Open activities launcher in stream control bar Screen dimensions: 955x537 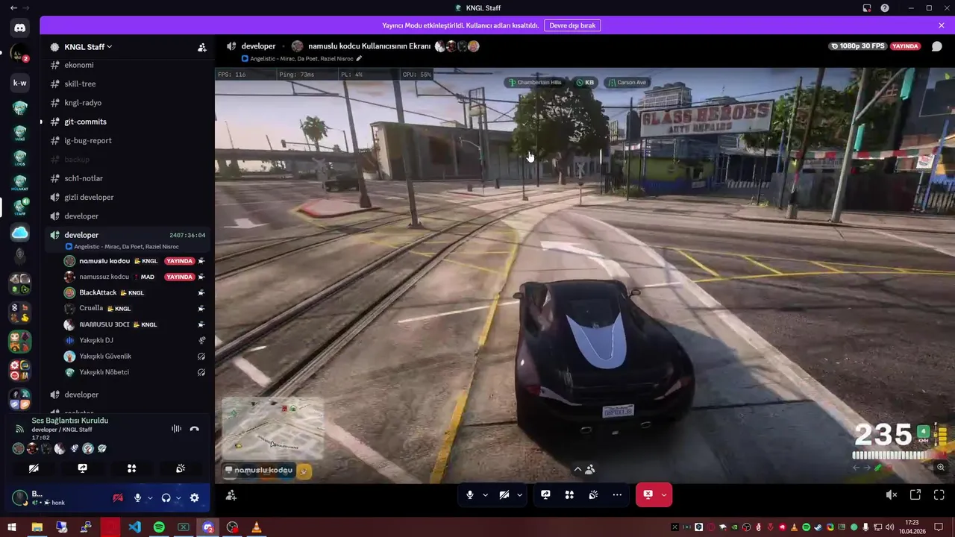coord(569,494)
